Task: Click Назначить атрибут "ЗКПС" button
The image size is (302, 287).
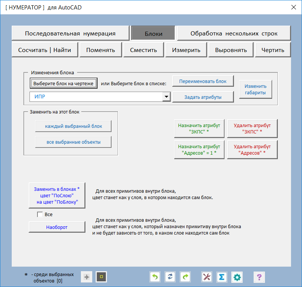Action: (x=199, y=128)
